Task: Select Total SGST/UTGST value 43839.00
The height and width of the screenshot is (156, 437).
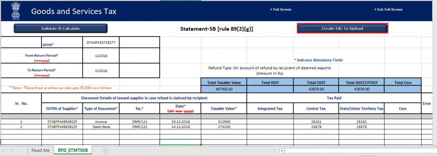Action: point(361,89)
